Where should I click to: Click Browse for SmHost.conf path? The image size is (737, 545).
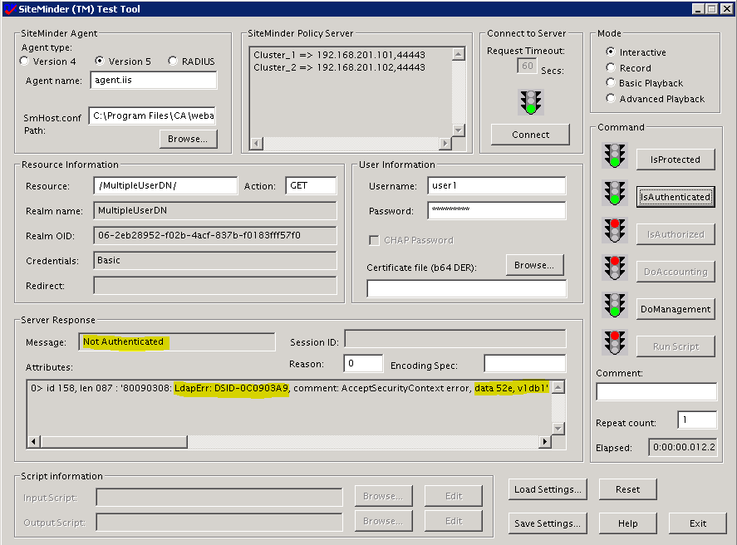188,139
